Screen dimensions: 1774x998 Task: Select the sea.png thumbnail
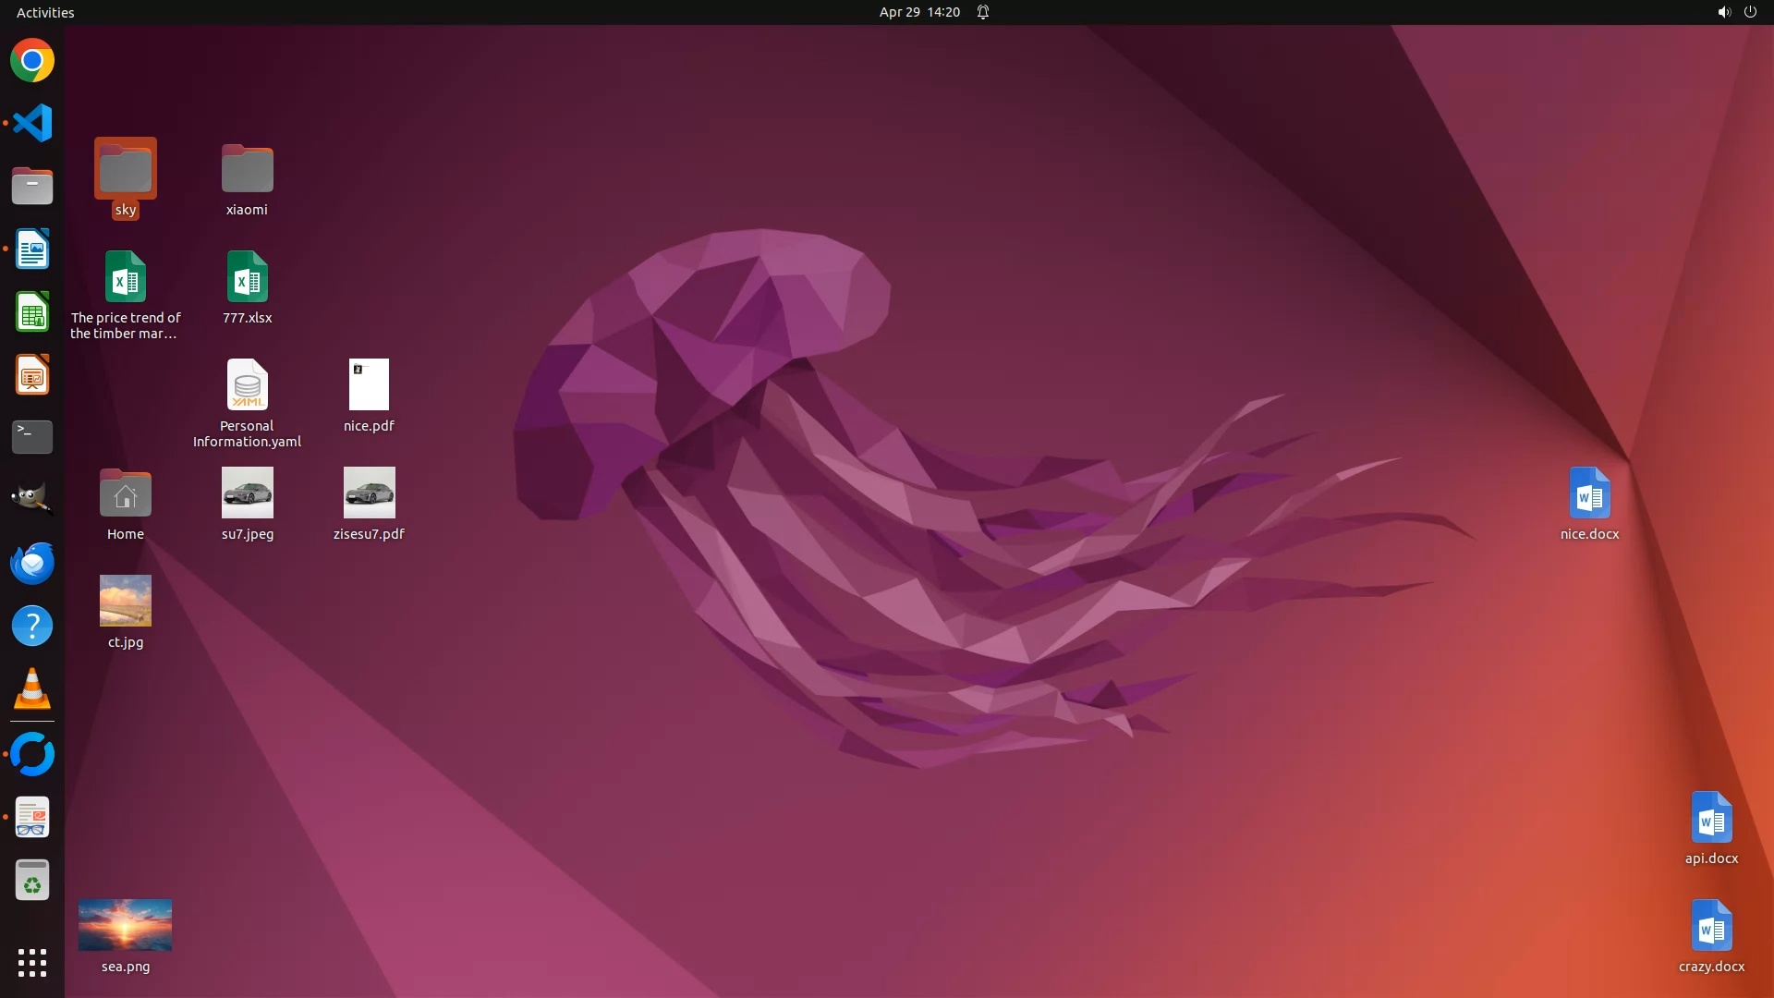click(125, 925)
